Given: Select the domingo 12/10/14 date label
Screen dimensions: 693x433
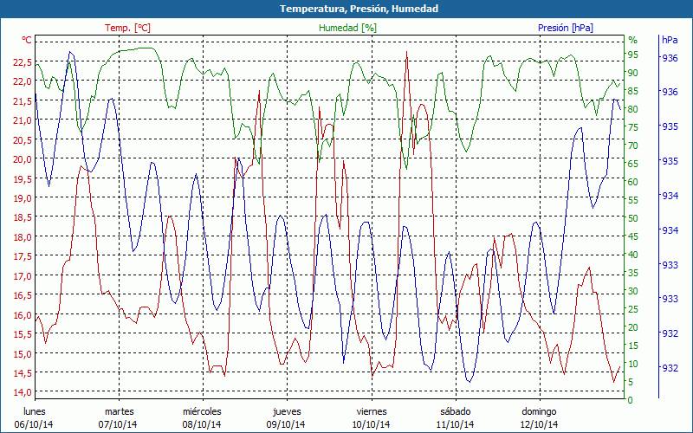Looking at the screenshot, I should pyautogui.click(x=539, y=417).
